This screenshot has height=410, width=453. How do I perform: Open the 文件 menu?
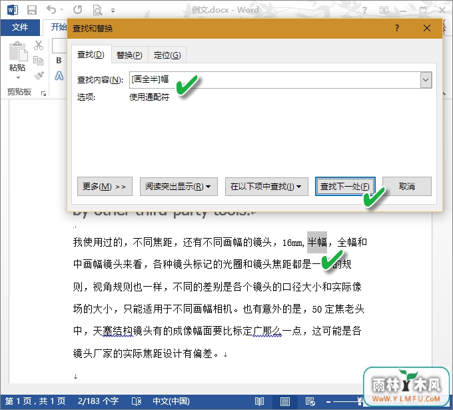pyautogui.click(x=20, y=27)
